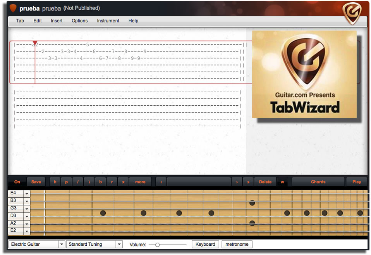Adjust the Volume slider
The height and width of the screenshot is (255, 371).
[x=157, y=245]
